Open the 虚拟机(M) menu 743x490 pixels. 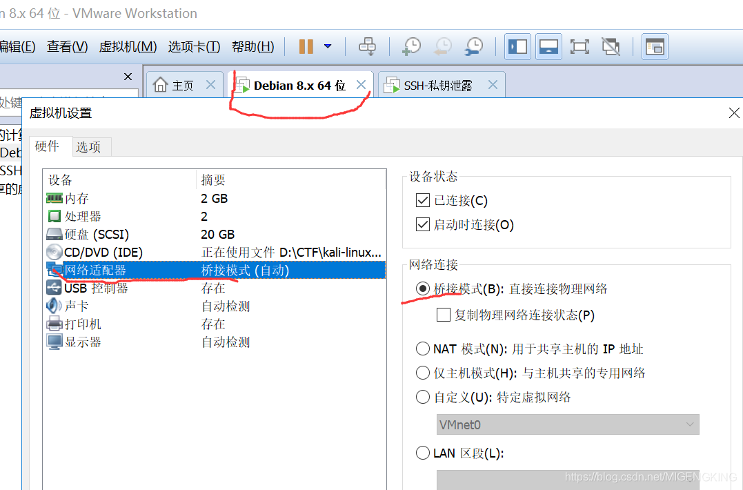tap(128, 46)
